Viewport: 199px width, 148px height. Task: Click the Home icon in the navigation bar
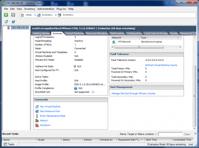(22, 15)
